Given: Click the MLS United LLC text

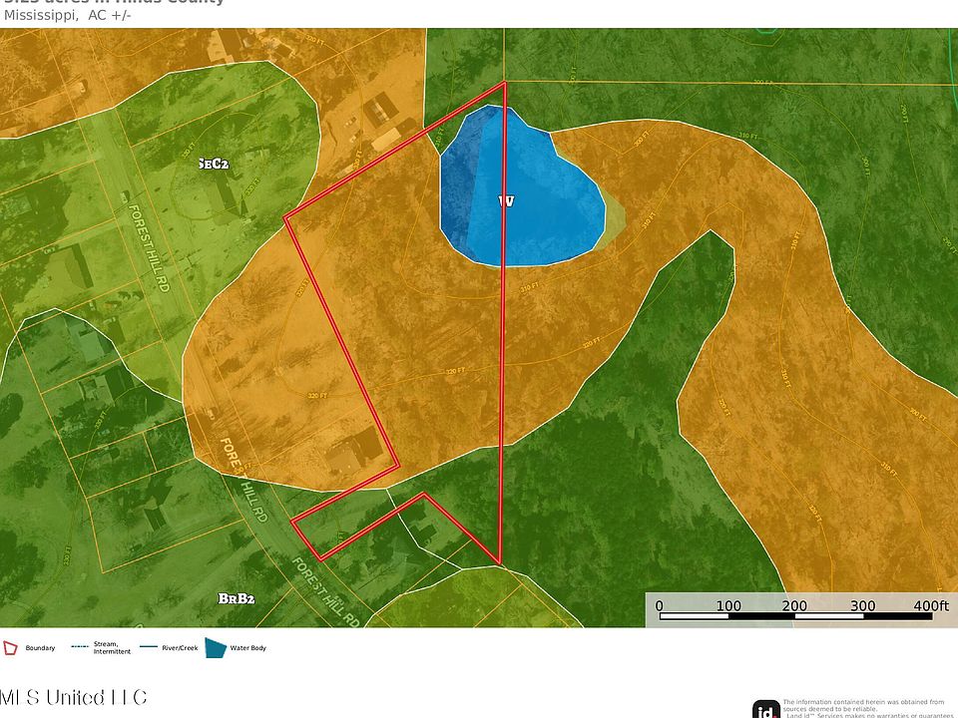Looking at the screenshot, I should point(74,697).
